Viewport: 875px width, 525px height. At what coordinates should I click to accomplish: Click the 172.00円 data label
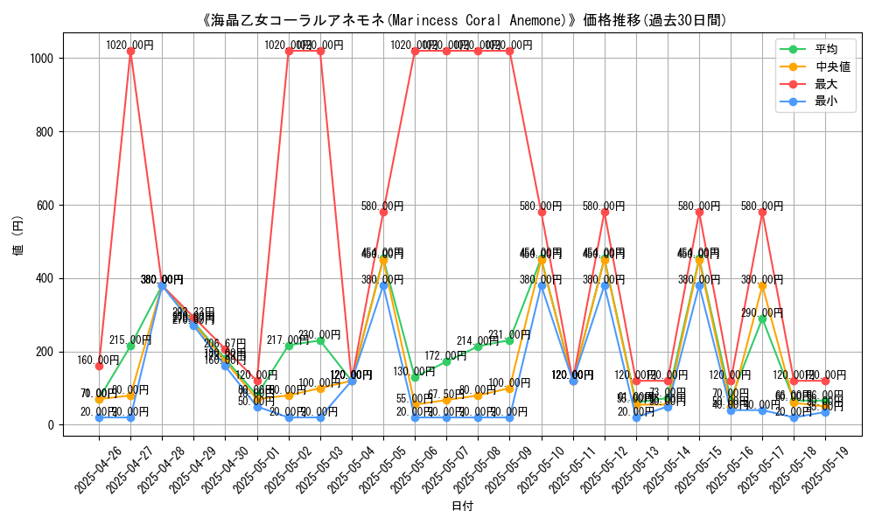click(445, 356)
